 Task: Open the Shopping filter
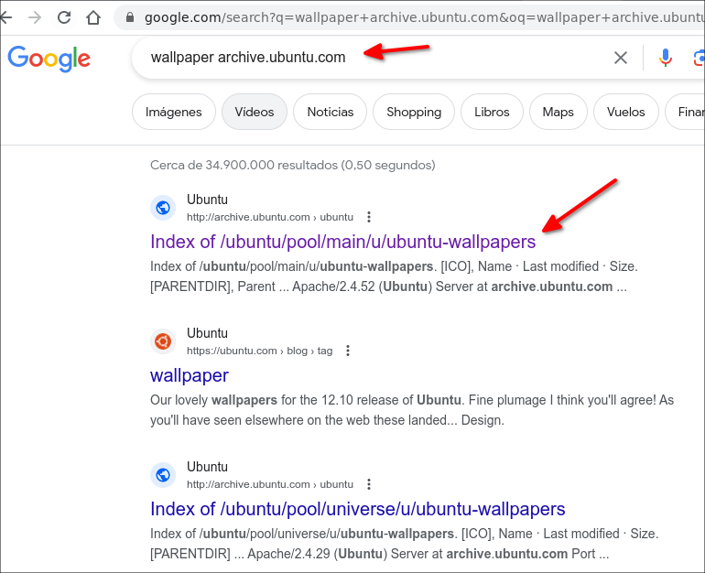(414, 112)
